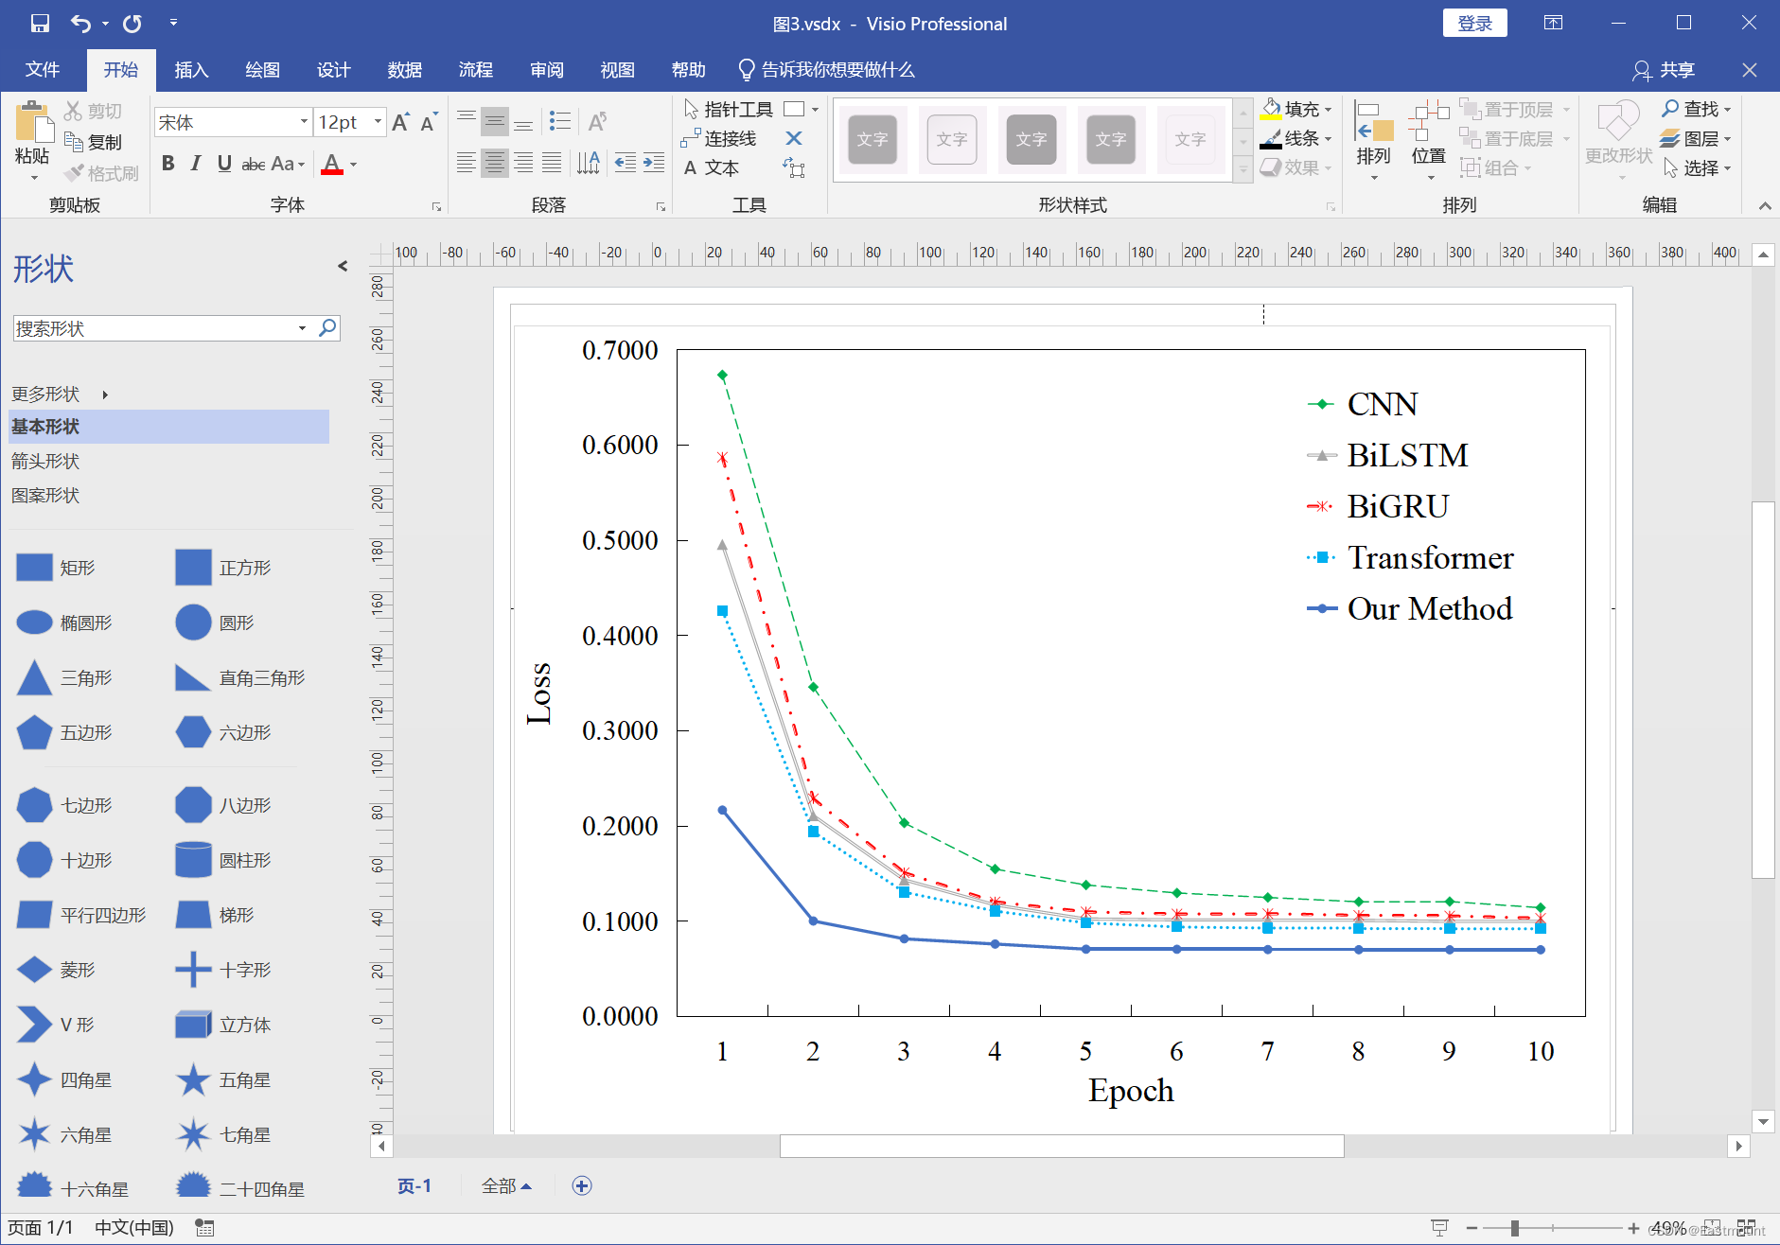The width and height of the screenshot is (1780, 1245).
Task: Open the File (文件) tab
Action: tap(43, 70)
